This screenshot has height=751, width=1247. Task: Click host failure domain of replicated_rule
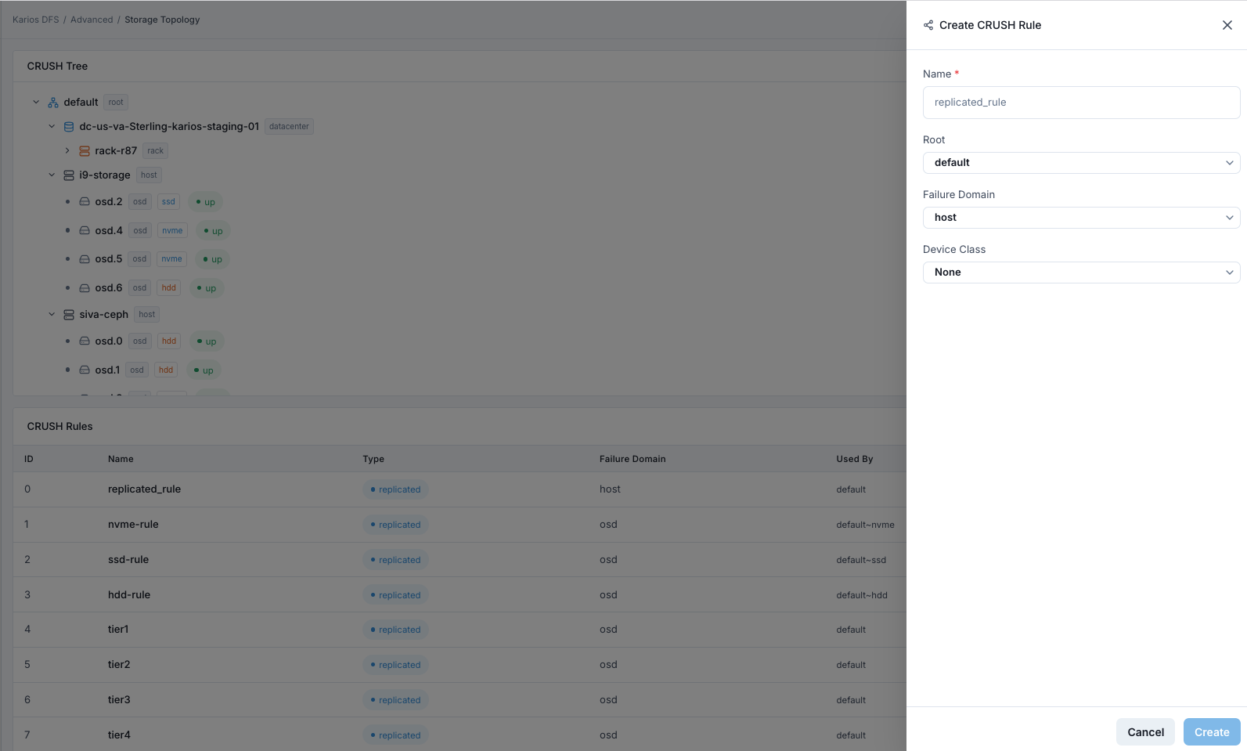[610, 489]
